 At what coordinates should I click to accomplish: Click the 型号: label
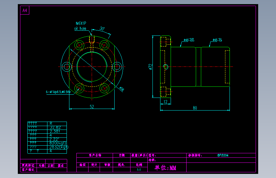coord(152,155)
